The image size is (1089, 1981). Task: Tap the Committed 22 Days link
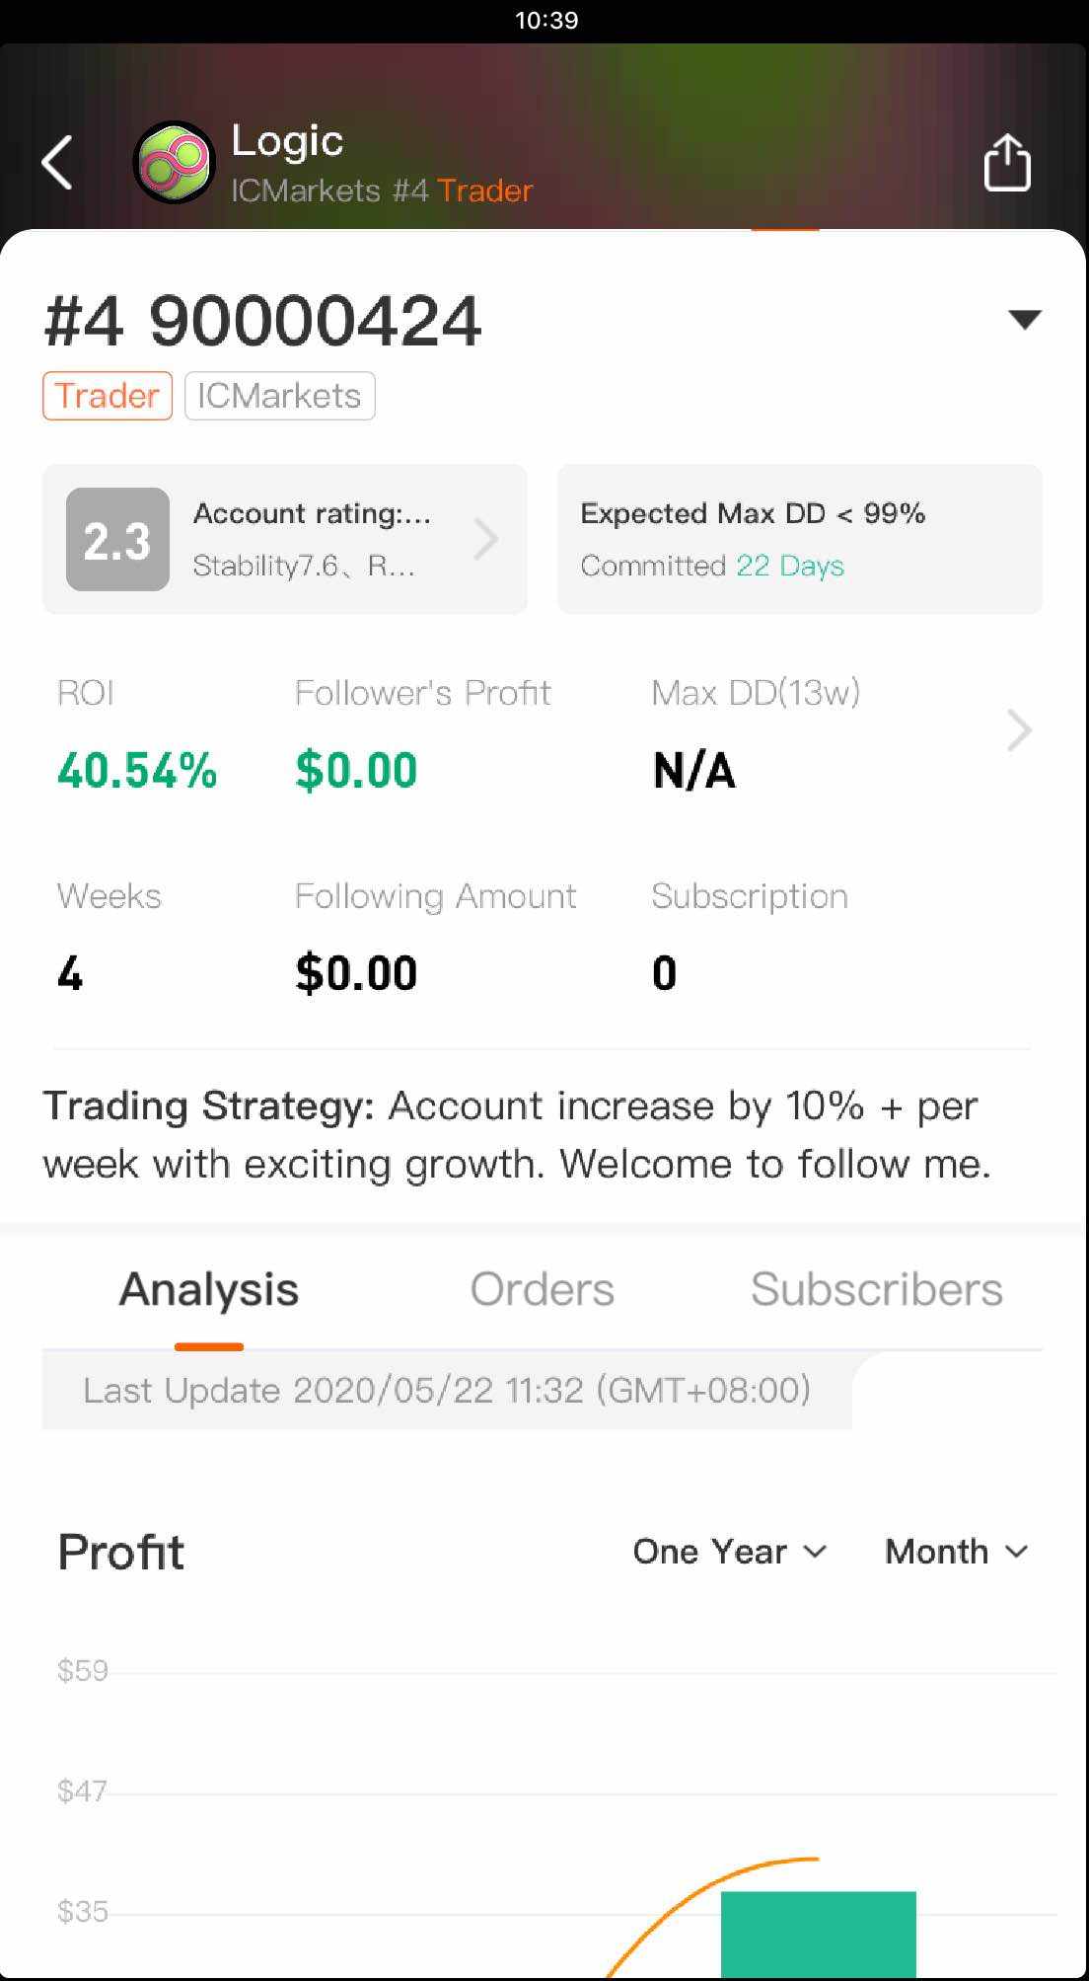(790, 566)
